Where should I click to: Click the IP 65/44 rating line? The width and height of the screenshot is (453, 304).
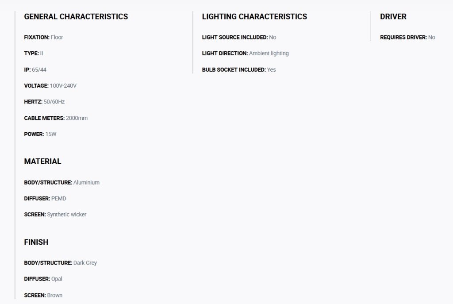[35, 69]
